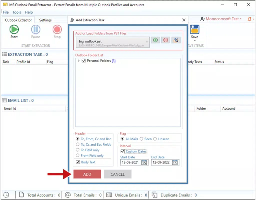The width and height of the screenshot is (256, 200).
Task: Click the user account icon beside Monocomsoft Test
Action: click(x=202, y=19)
